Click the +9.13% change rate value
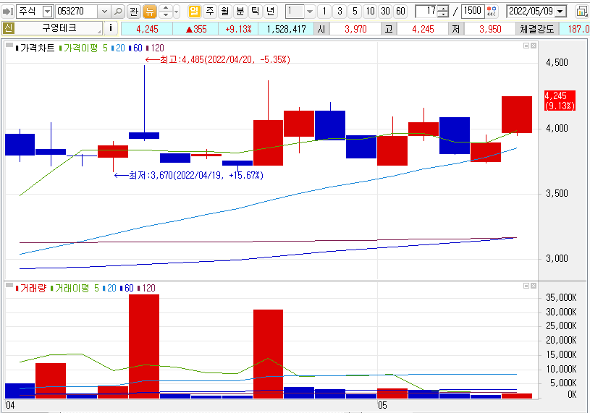This screenshot has height=413, width=590. point(238,29)
